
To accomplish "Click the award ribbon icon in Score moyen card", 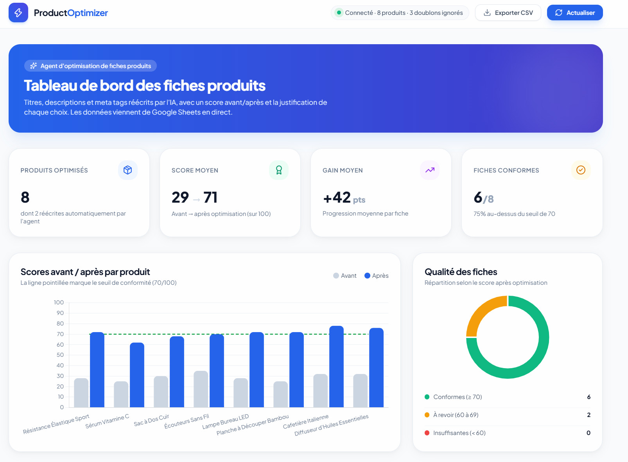I will [279, 170].
